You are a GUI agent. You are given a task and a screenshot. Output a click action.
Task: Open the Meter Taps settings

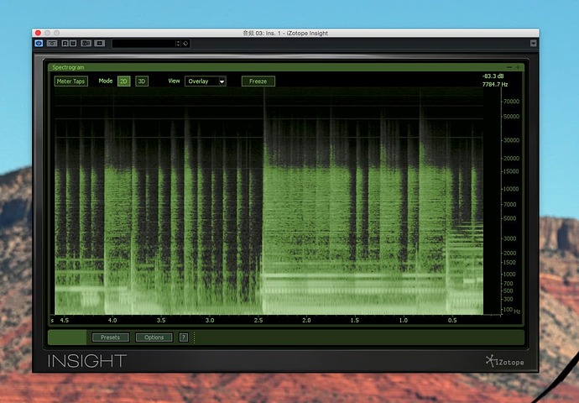(70, 81)
